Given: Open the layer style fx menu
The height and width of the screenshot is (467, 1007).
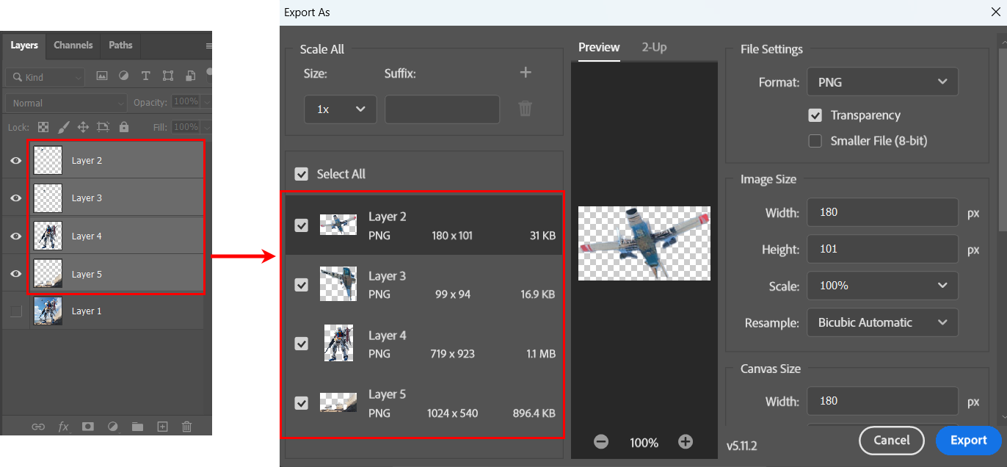Looking at the screenshot, I should coord(64,427).
